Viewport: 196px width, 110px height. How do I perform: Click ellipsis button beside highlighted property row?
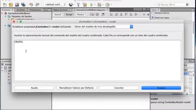click(190, 74)
